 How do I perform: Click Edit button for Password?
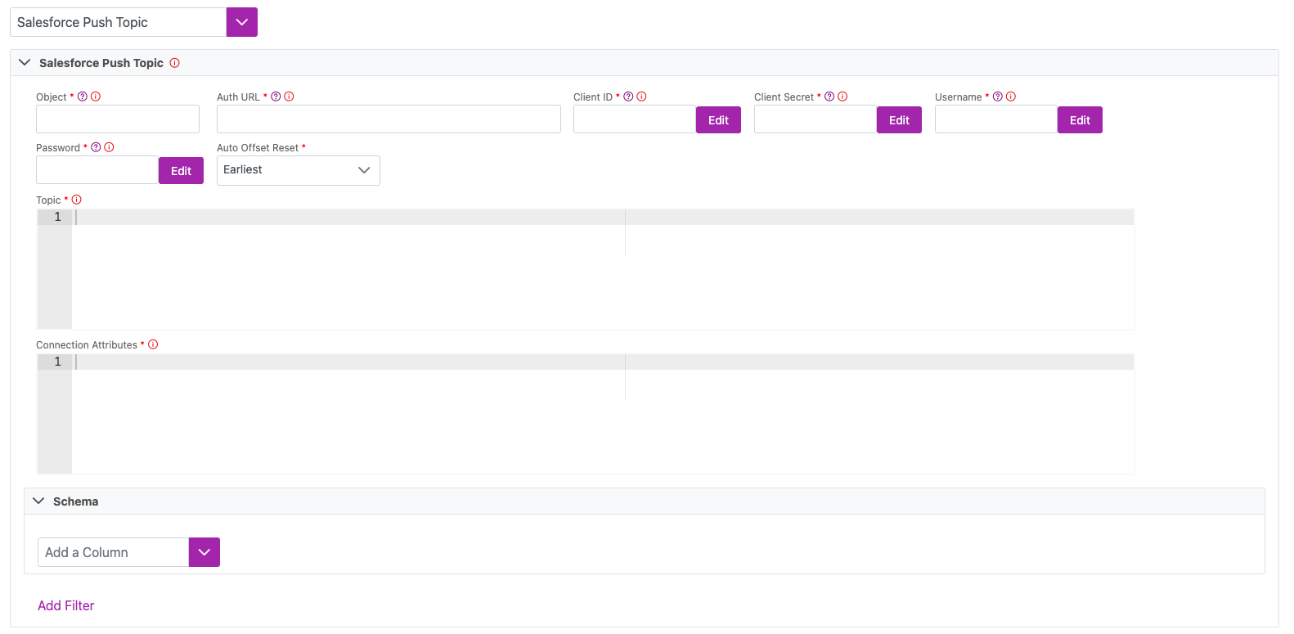tap(182, 171)
